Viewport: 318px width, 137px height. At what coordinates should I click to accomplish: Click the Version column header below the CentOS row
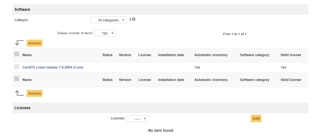125,80
